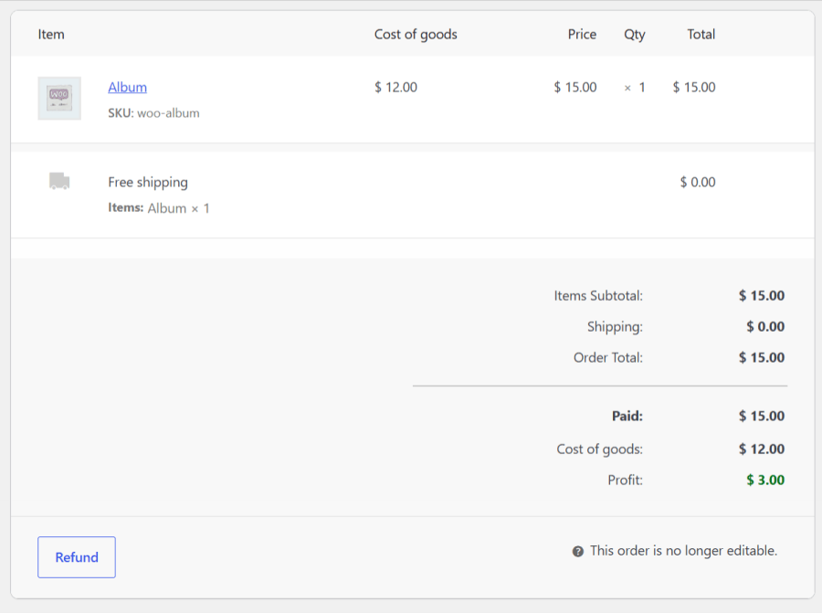Click the 'SKU: woo-album' text
Image resolution: width=822 pixels, height=613 pixels.
click(x=153, y=113)
